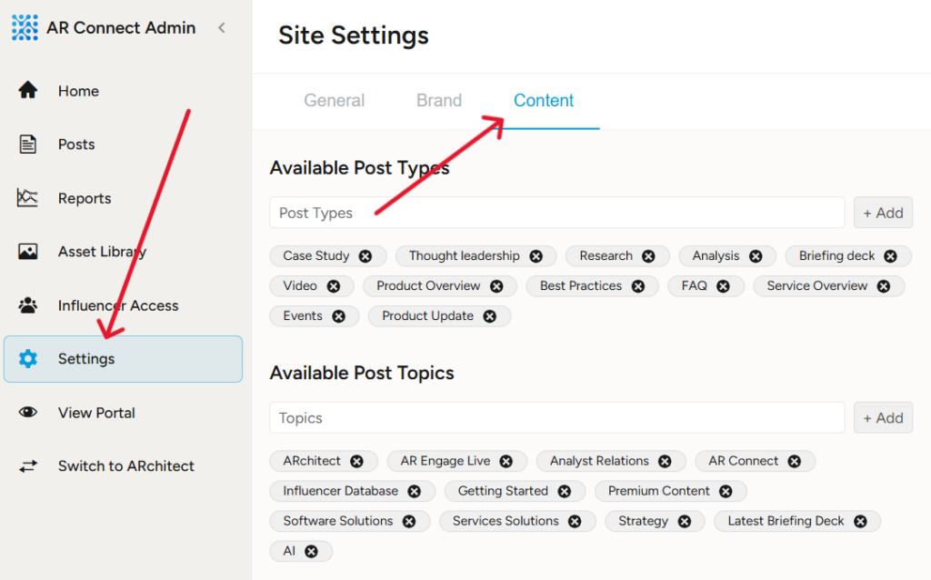Screen dimensions: 931x580
Task: Collapse the sidebar with the chevron
Action: [221, 28]
